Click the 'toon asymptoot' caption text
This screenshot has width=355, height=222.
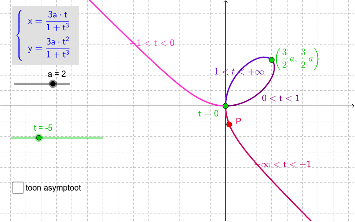pos(54,188)
